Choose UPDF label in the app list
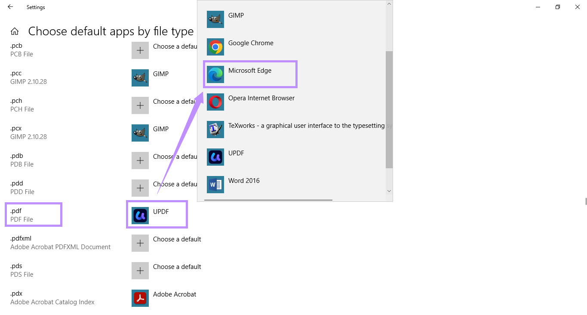 tap(236, 153)
